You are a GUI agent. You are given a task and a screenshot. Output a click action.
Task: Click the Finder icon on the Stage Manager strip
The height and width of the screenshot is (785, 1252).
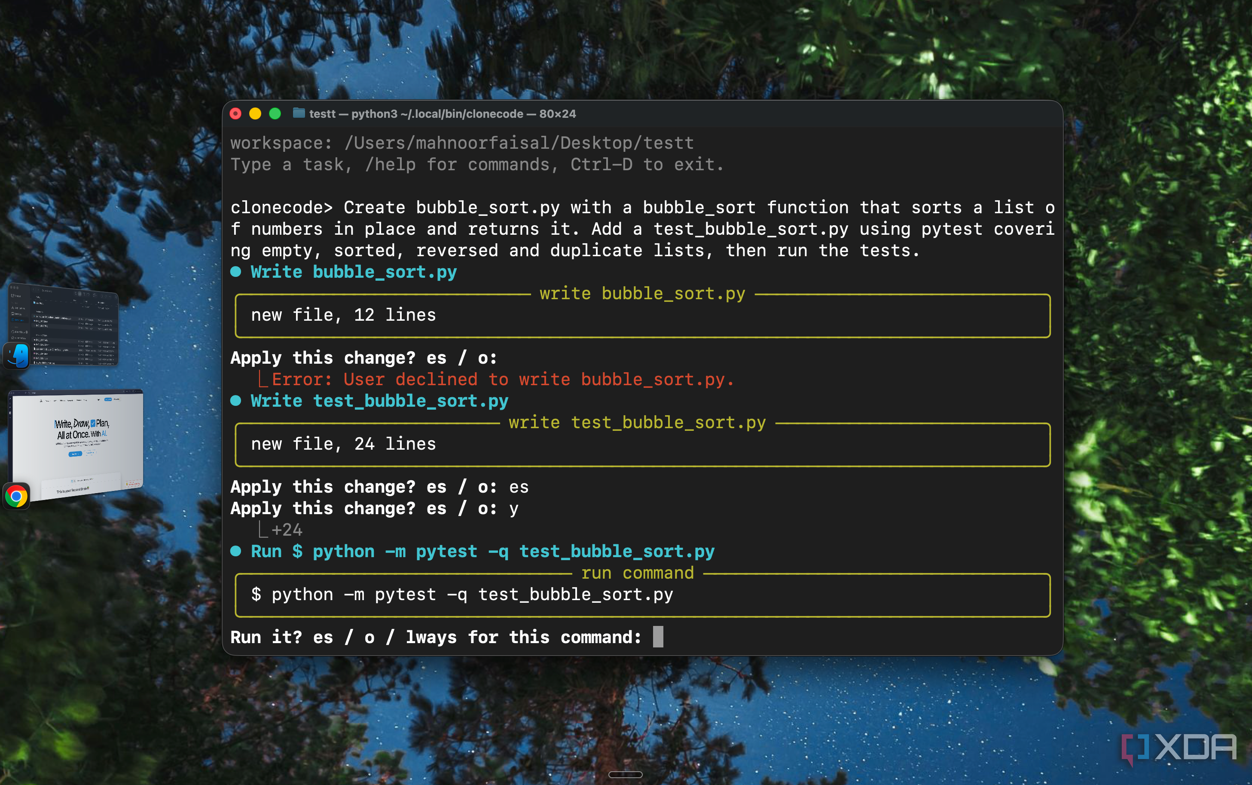coord(17,356)
